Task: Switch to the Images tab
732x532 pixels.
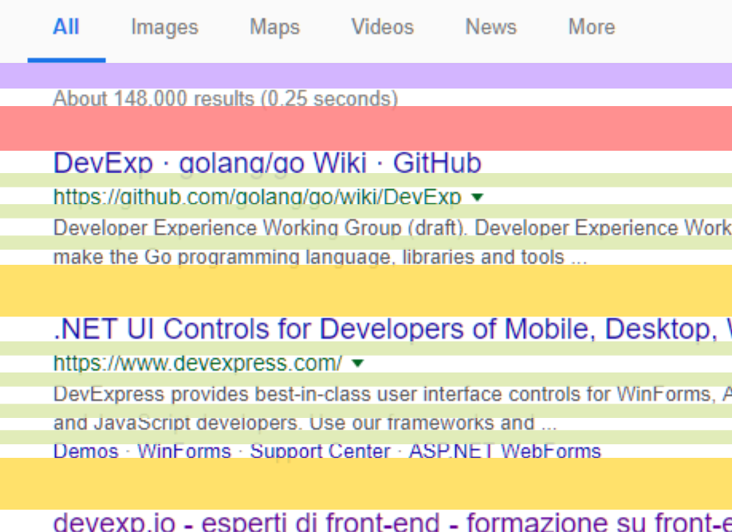Action: (x=165, y=27)
